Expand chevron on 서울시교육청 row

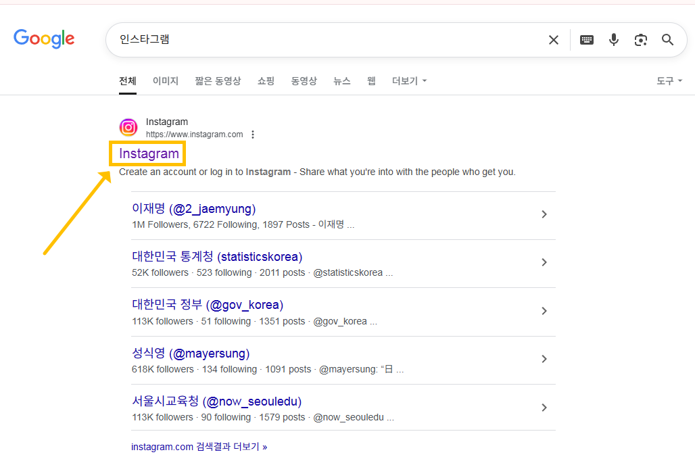click(544, 408)
